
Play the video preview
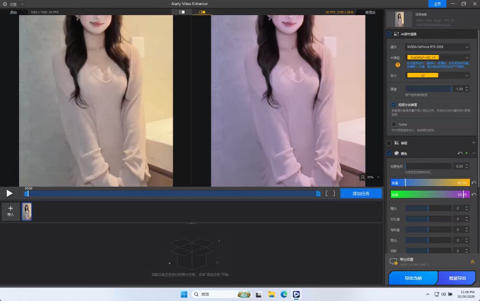pyautogui.click(x=10, y=193)
